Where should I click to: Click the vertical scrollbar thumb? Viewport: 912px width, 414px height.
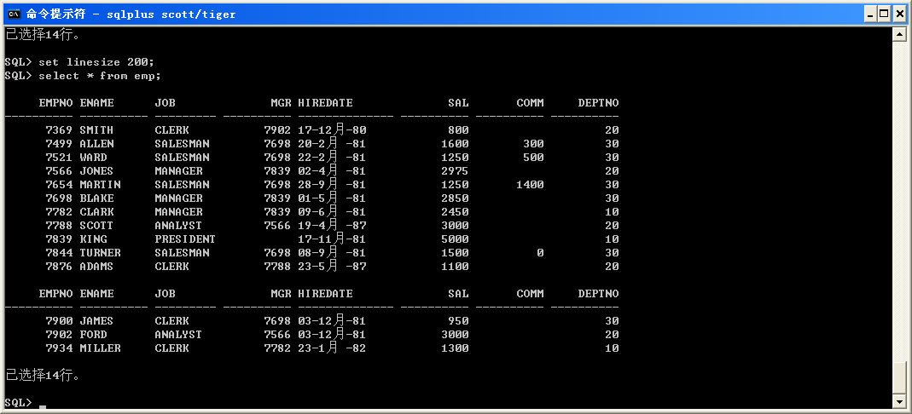(898, 377)
